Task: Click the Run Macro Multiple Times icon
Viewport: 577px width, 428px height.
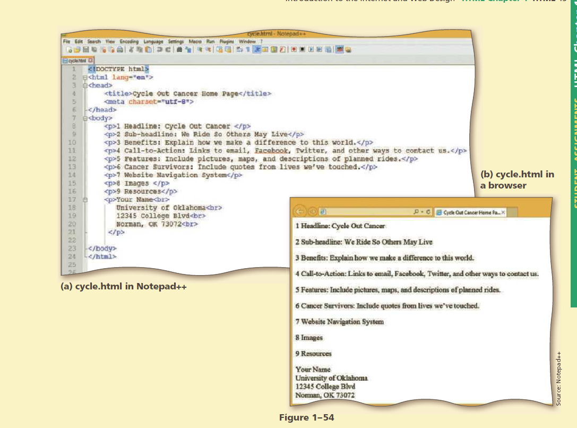Action: coord(320,49)
